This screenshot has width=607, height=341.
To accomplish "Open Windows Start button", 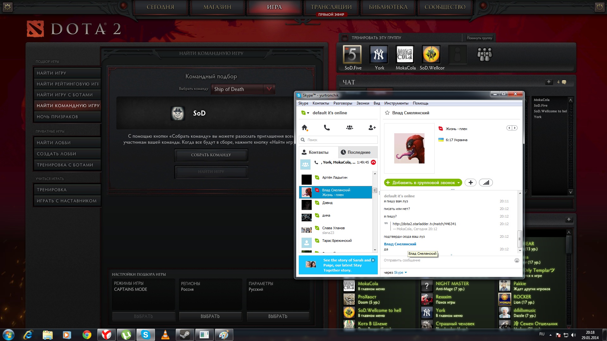I will (9, 335).
